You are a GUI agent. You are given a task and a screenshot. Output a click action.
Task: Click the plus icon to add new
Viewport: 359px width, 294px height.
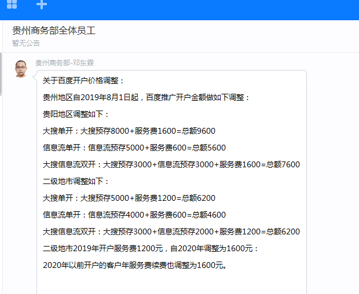point(42,5)
